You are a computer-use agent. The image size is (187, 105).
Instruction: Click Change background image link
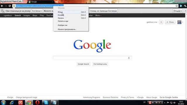click(27, 97)
